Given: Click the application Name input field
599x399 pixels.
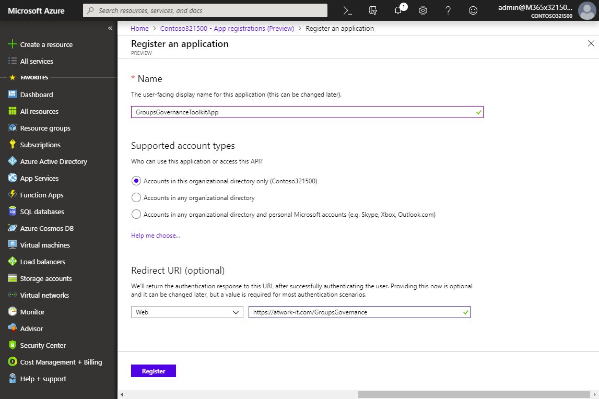Looking at the screenshot, I should click(303, 112).
